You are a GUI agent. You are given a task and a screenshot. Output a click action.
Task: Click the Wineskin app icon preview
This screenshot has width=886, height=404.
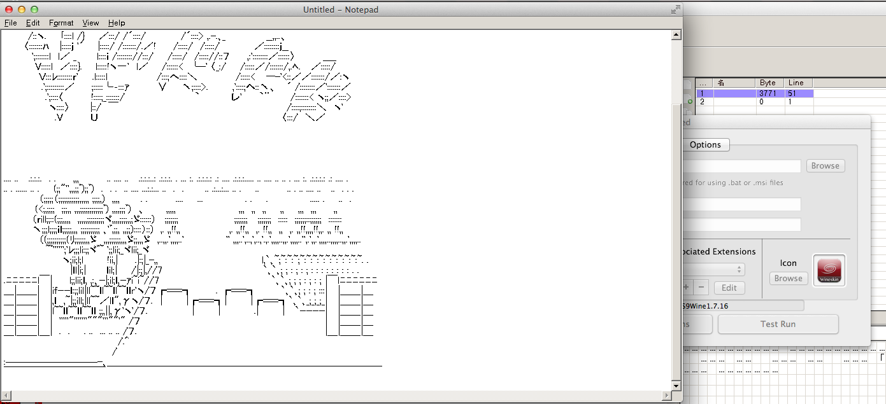click(x=829, y=271)
